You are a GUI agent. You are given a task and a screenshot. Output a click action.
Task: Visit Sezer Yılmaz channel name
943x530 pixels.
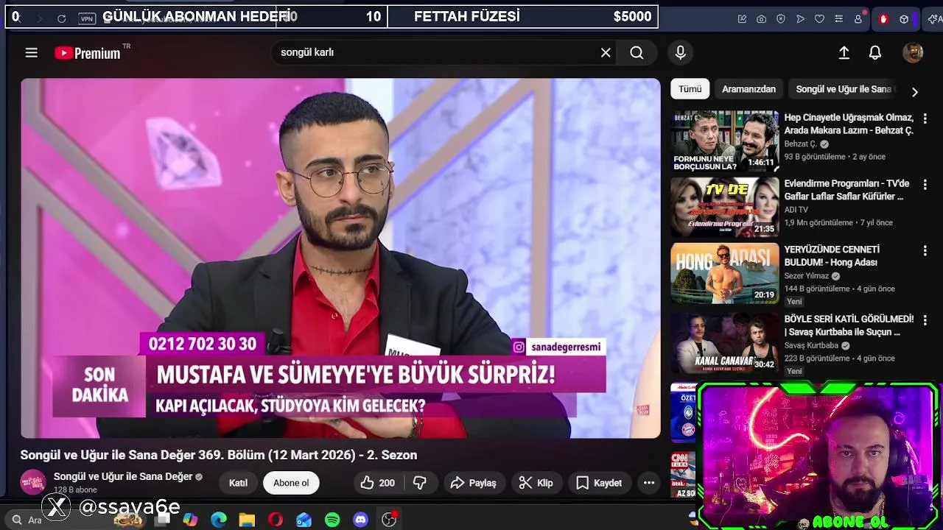(807, 276)
